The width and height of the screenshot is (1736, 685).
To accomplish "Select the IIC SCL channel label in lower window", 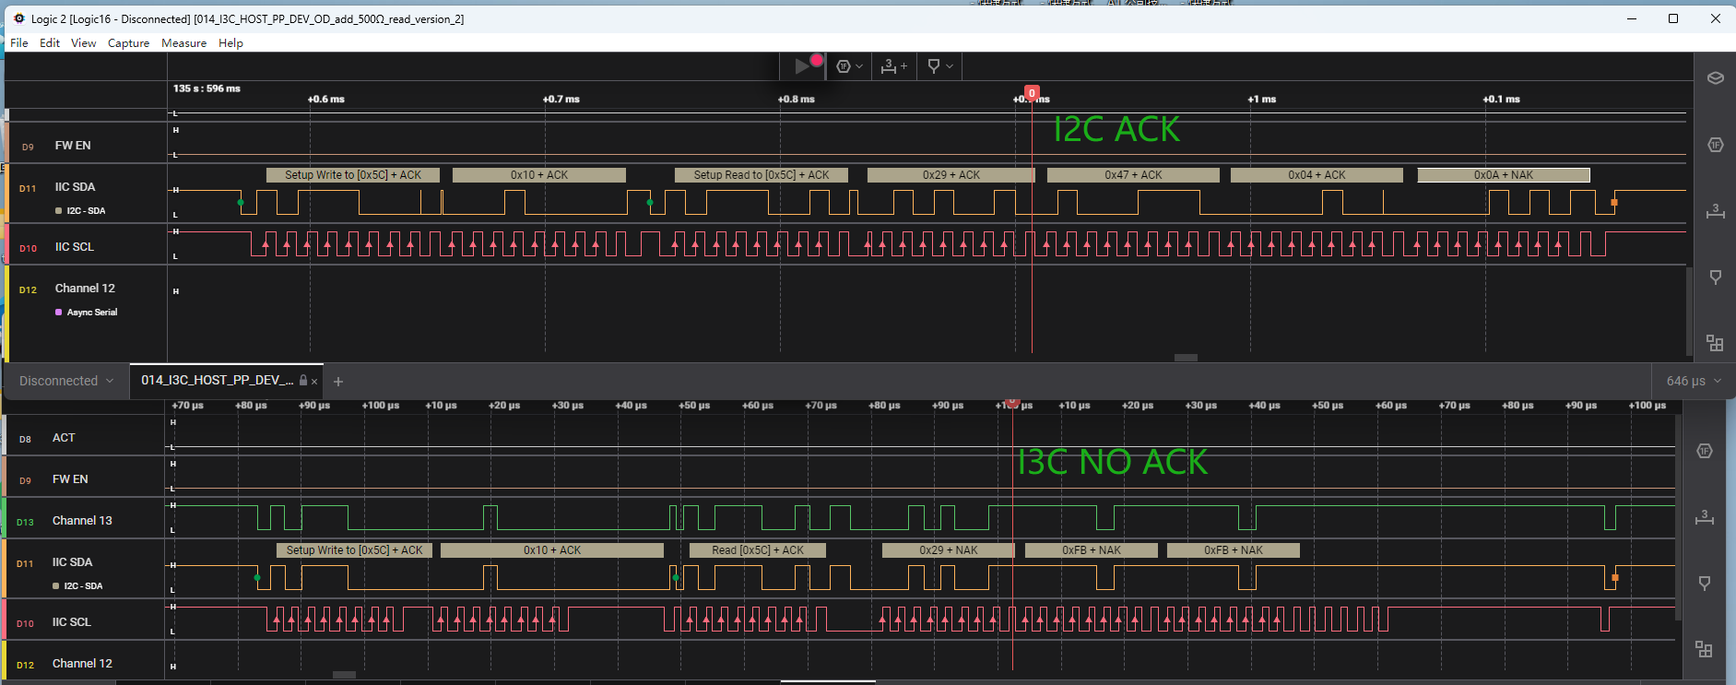I will click(71, 622).
